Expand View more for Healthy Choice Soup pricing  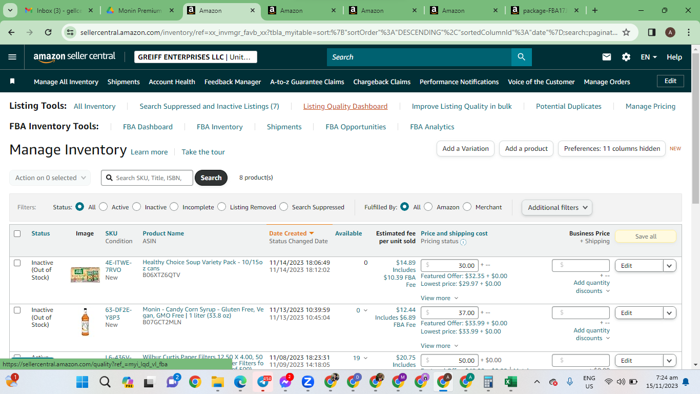click(x=440, y=298)
